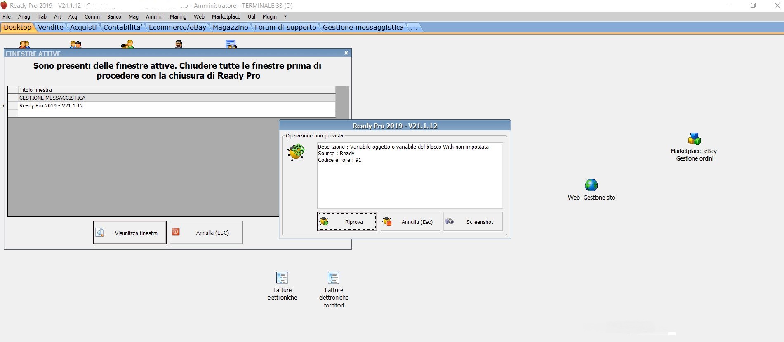Open the Web menu
784x342 pixels.
(199, 16)
